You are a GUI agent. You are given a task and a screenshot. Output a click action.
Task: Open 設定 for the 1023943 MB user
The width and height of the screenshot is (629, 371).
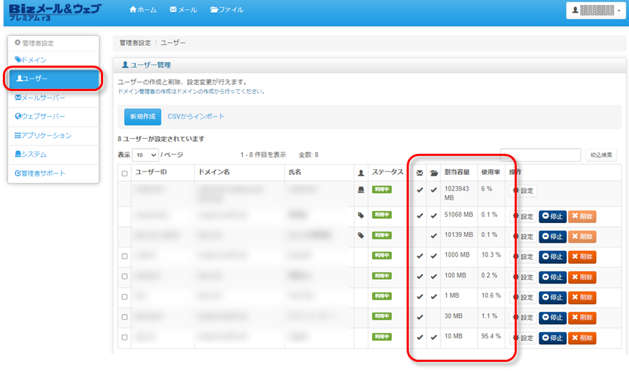523,190
